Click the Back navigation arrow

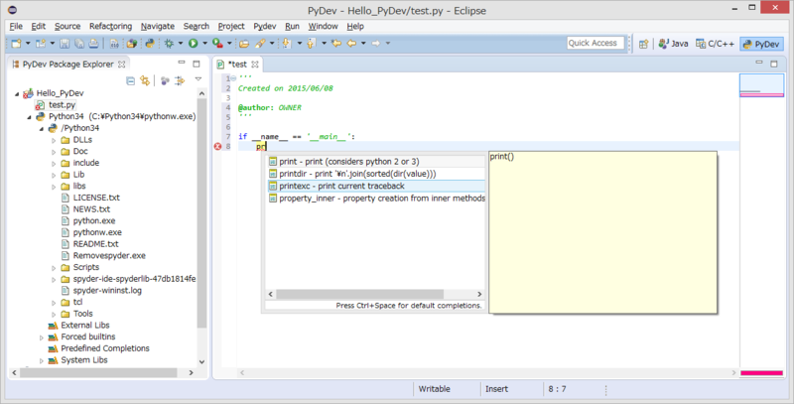(351, 44)
